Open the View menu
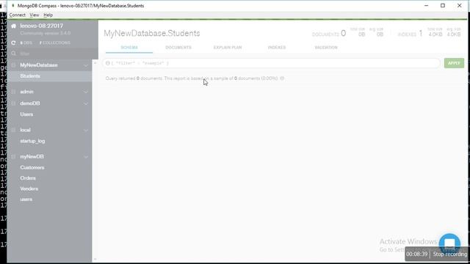This screenshot has width=470, height=264. (35, 15)
